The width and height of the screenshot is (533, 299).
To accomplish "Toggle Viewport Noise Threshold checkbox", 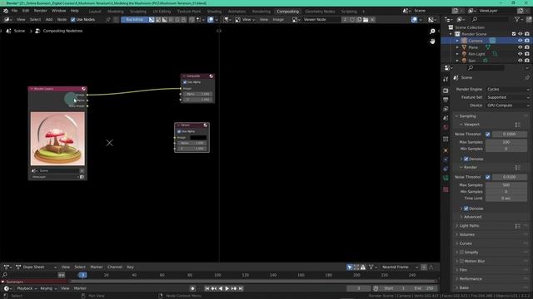I will tap(488, 135).
